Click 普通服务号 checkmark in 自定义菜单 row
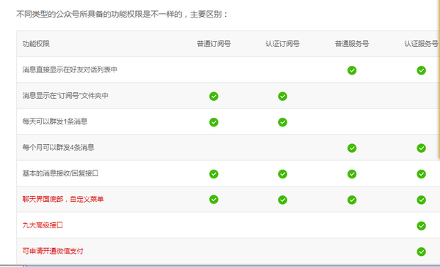Viewport: 440px width, 267px height. pyautogui.click(x=352, y=200)
